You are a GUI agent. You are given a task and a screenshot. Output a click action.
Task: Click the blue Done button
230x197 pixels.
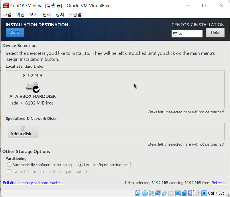[15, 33]
